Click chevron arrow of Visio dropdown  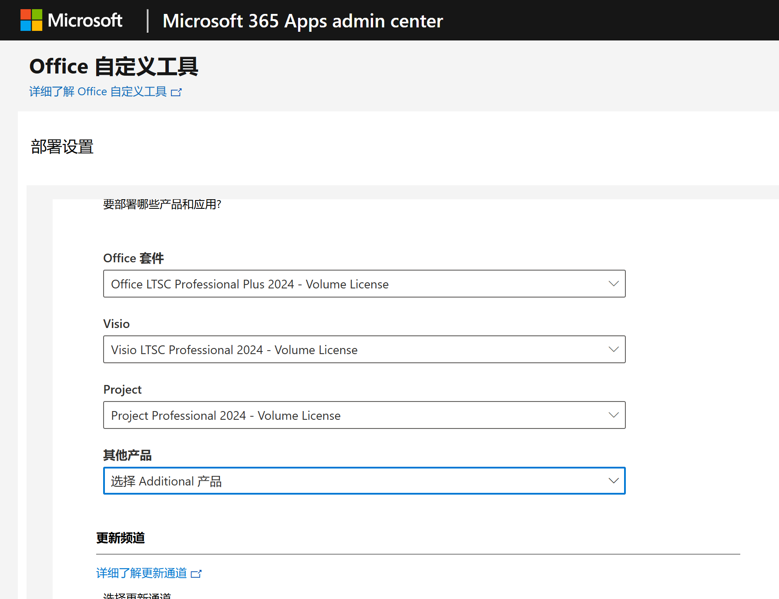click(613, 349)
